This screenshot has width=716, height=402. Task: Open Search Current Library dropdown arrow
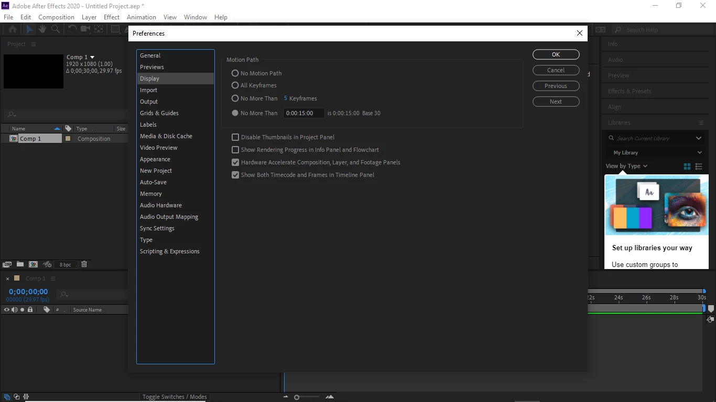(x=699, y=138)
